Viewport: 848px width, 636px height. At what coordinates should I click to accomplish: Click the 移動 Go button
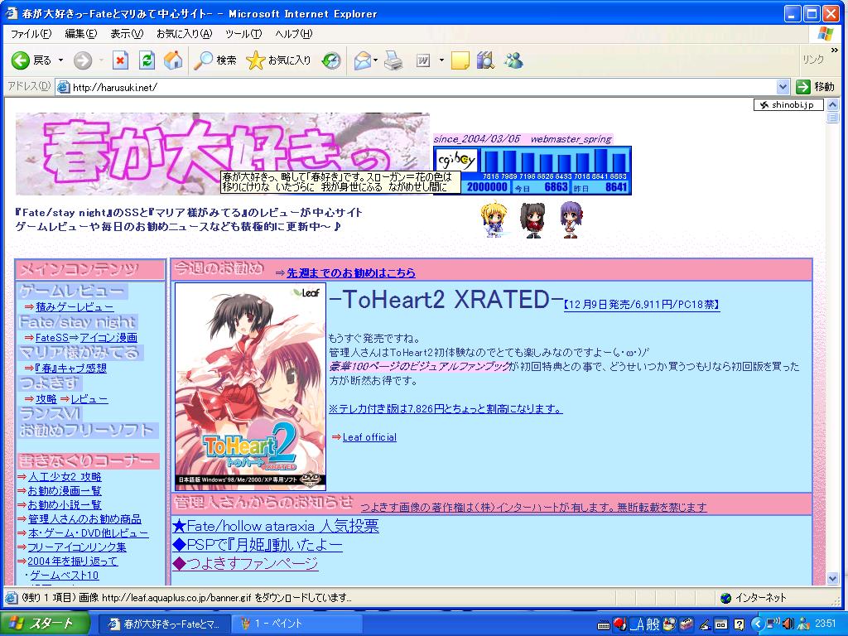(x=816, y=86)
